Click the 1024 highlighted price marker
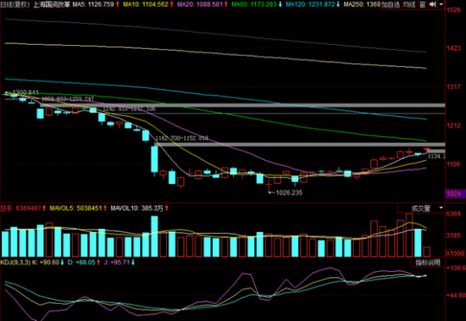466x321 pixels. [454, 194]
